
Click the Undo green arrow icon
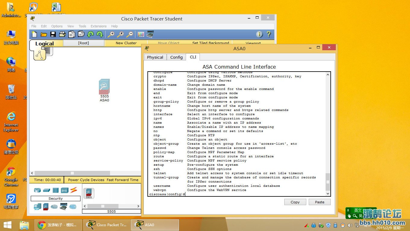click(90, 34)
